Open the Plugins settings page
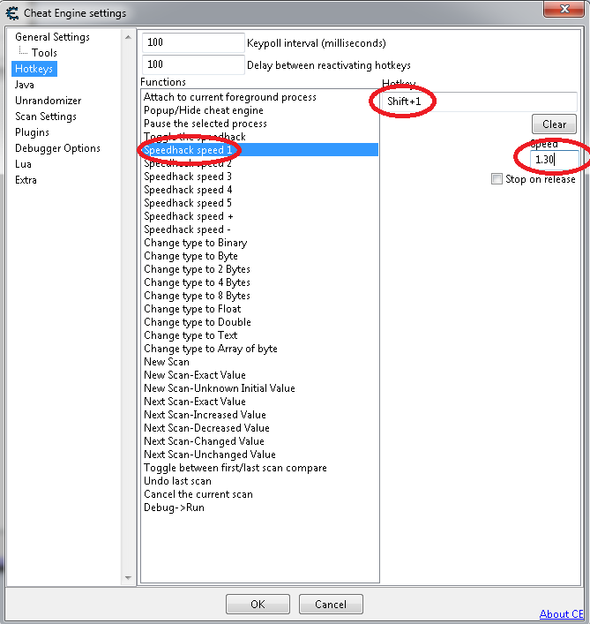This screenshot has width=590, height=624. 33,132
